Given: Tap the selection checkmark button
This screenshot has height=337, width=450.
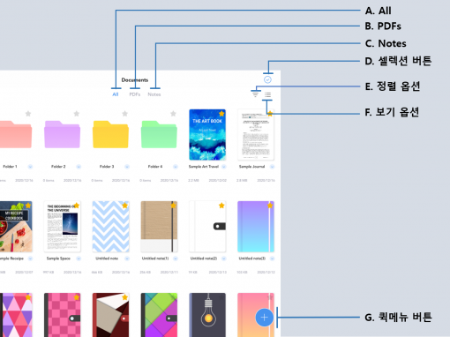Looking at the screenshot, I should point(267,79).
